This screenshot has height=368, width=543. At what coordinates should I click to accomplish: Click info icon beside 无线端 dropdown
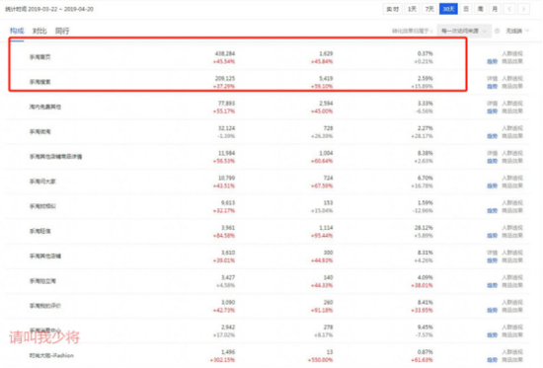click(x=498, y=31)
